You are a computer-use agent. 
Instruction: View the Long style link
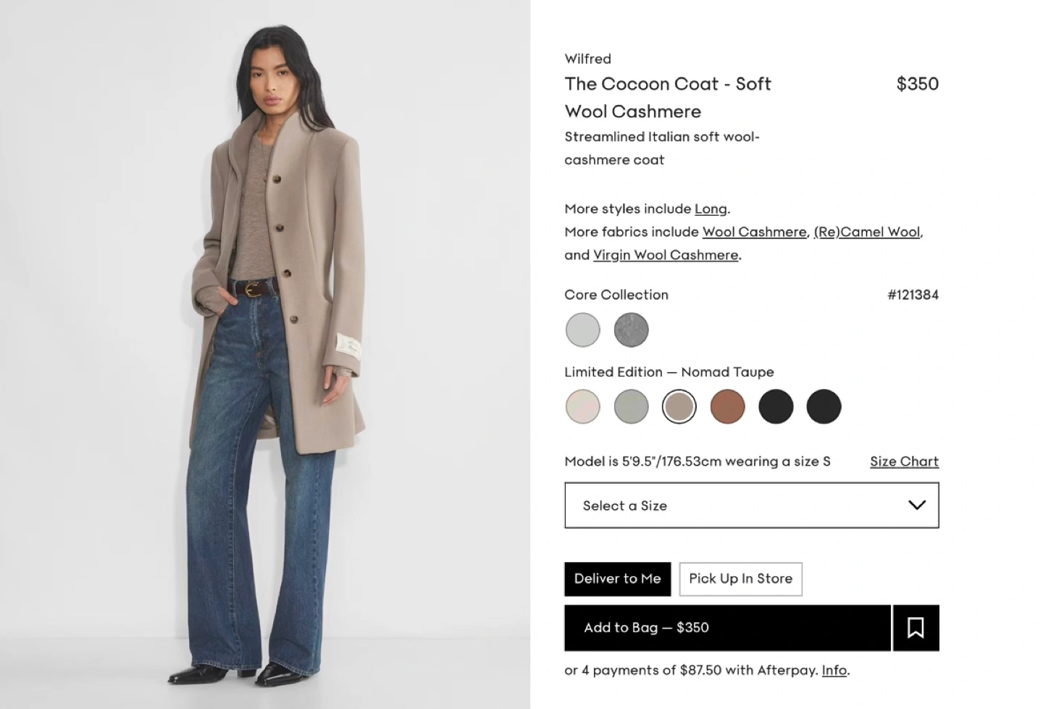711,209
